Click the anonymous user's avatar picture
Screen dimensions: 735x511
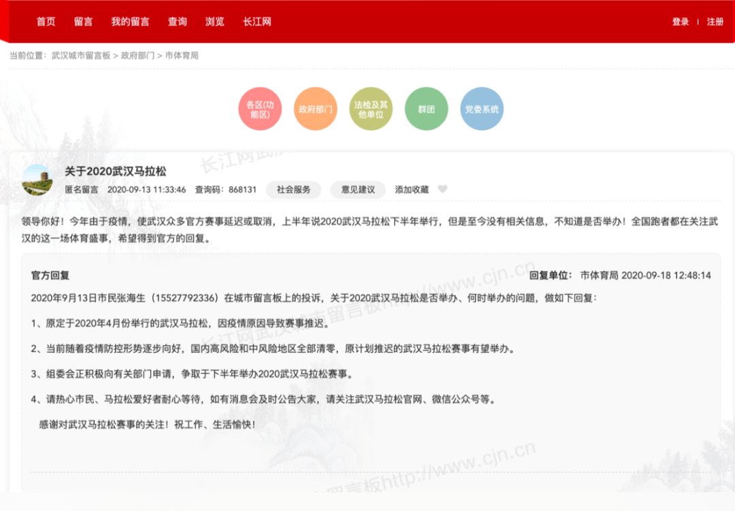click(x=38, y=180)
